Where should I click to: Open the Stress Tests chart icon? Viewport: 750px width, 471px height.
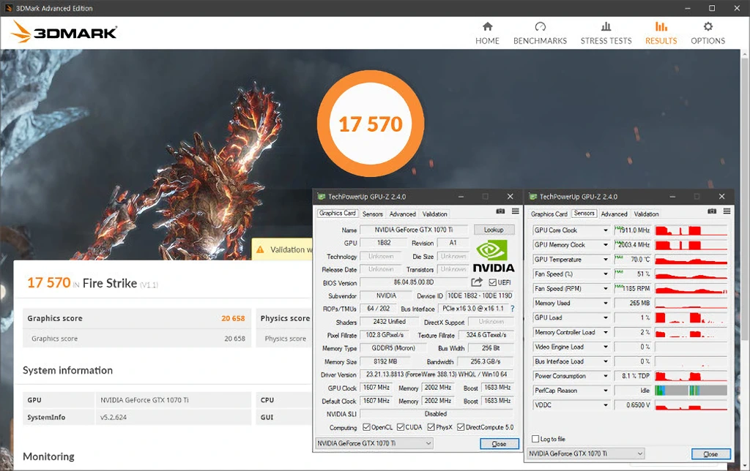click(x=606, y=27)
